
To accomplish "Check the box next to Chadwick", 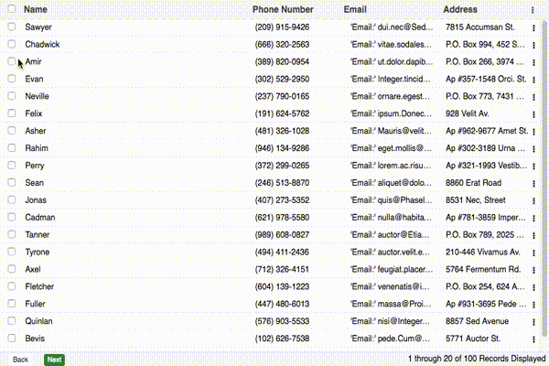I will pos(12,44).
